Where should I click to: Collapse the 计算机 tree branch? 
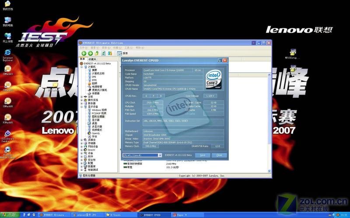82,67
